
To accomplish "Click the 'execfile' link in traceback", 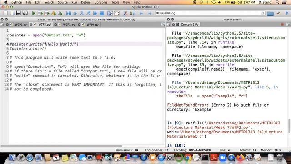I will click(x=225, y=65).
